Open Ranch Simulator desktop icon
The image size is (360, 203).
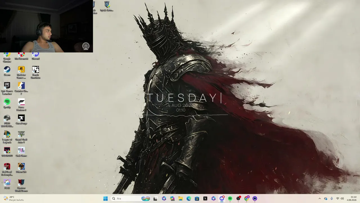coord(35,72)
